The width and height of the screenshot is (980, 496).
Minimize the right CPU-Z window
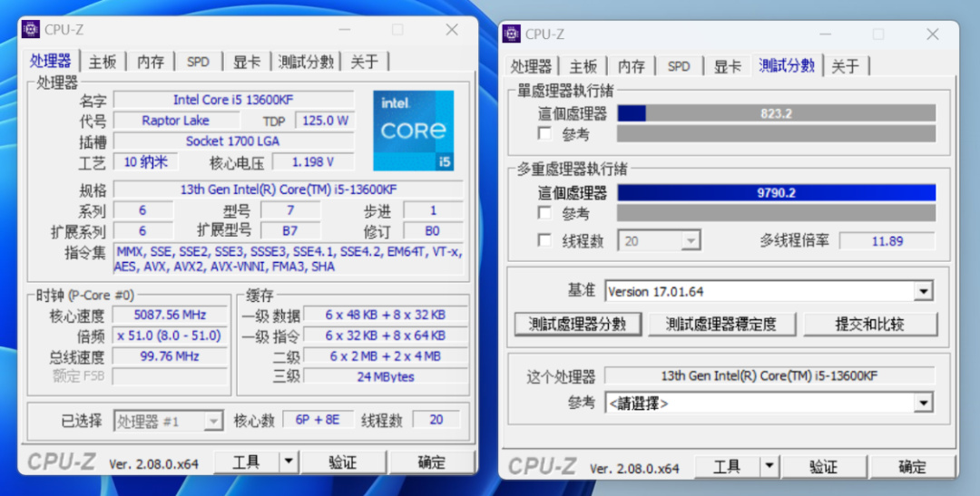coord(824,34)
